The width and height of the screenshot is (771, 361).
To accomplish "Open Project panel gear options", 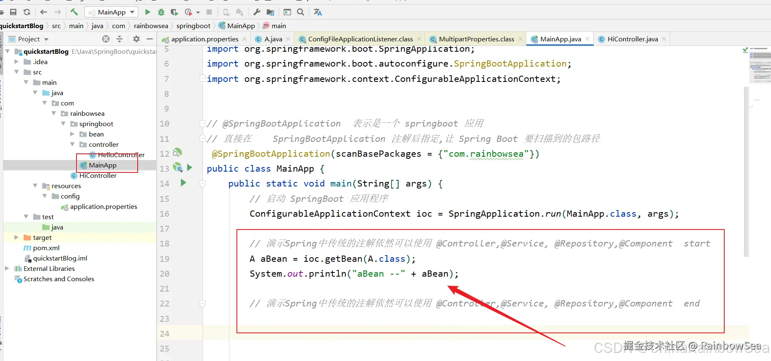I will (x=136, y=39).
